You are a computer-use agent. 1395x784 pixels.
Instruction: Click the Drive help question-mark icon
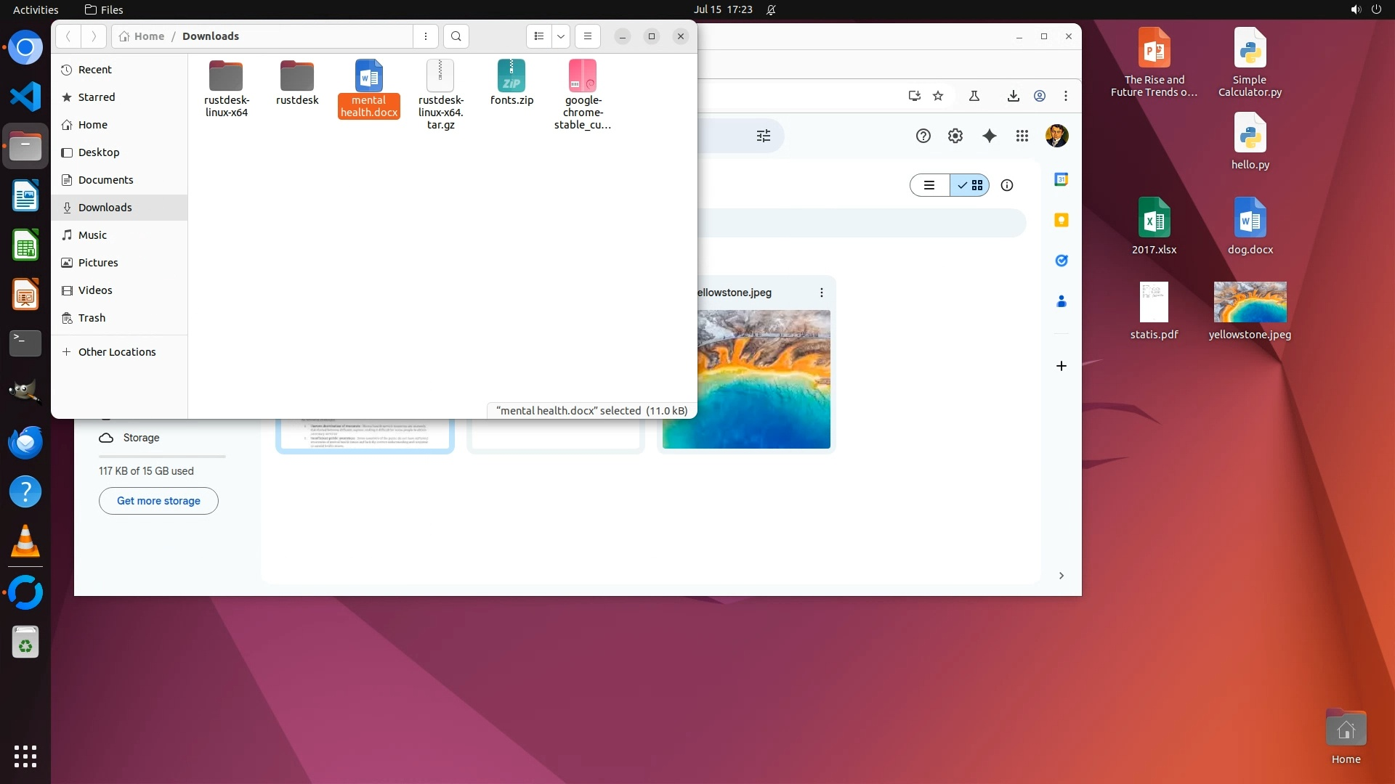click(x=923, y=136)
